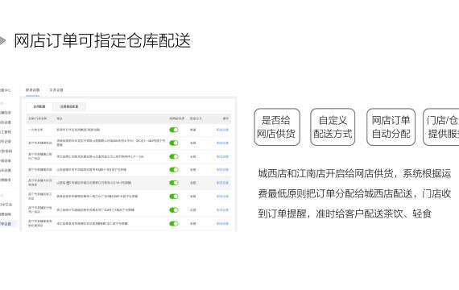Toggle the green switch in second table row

[x=174, y=143]
